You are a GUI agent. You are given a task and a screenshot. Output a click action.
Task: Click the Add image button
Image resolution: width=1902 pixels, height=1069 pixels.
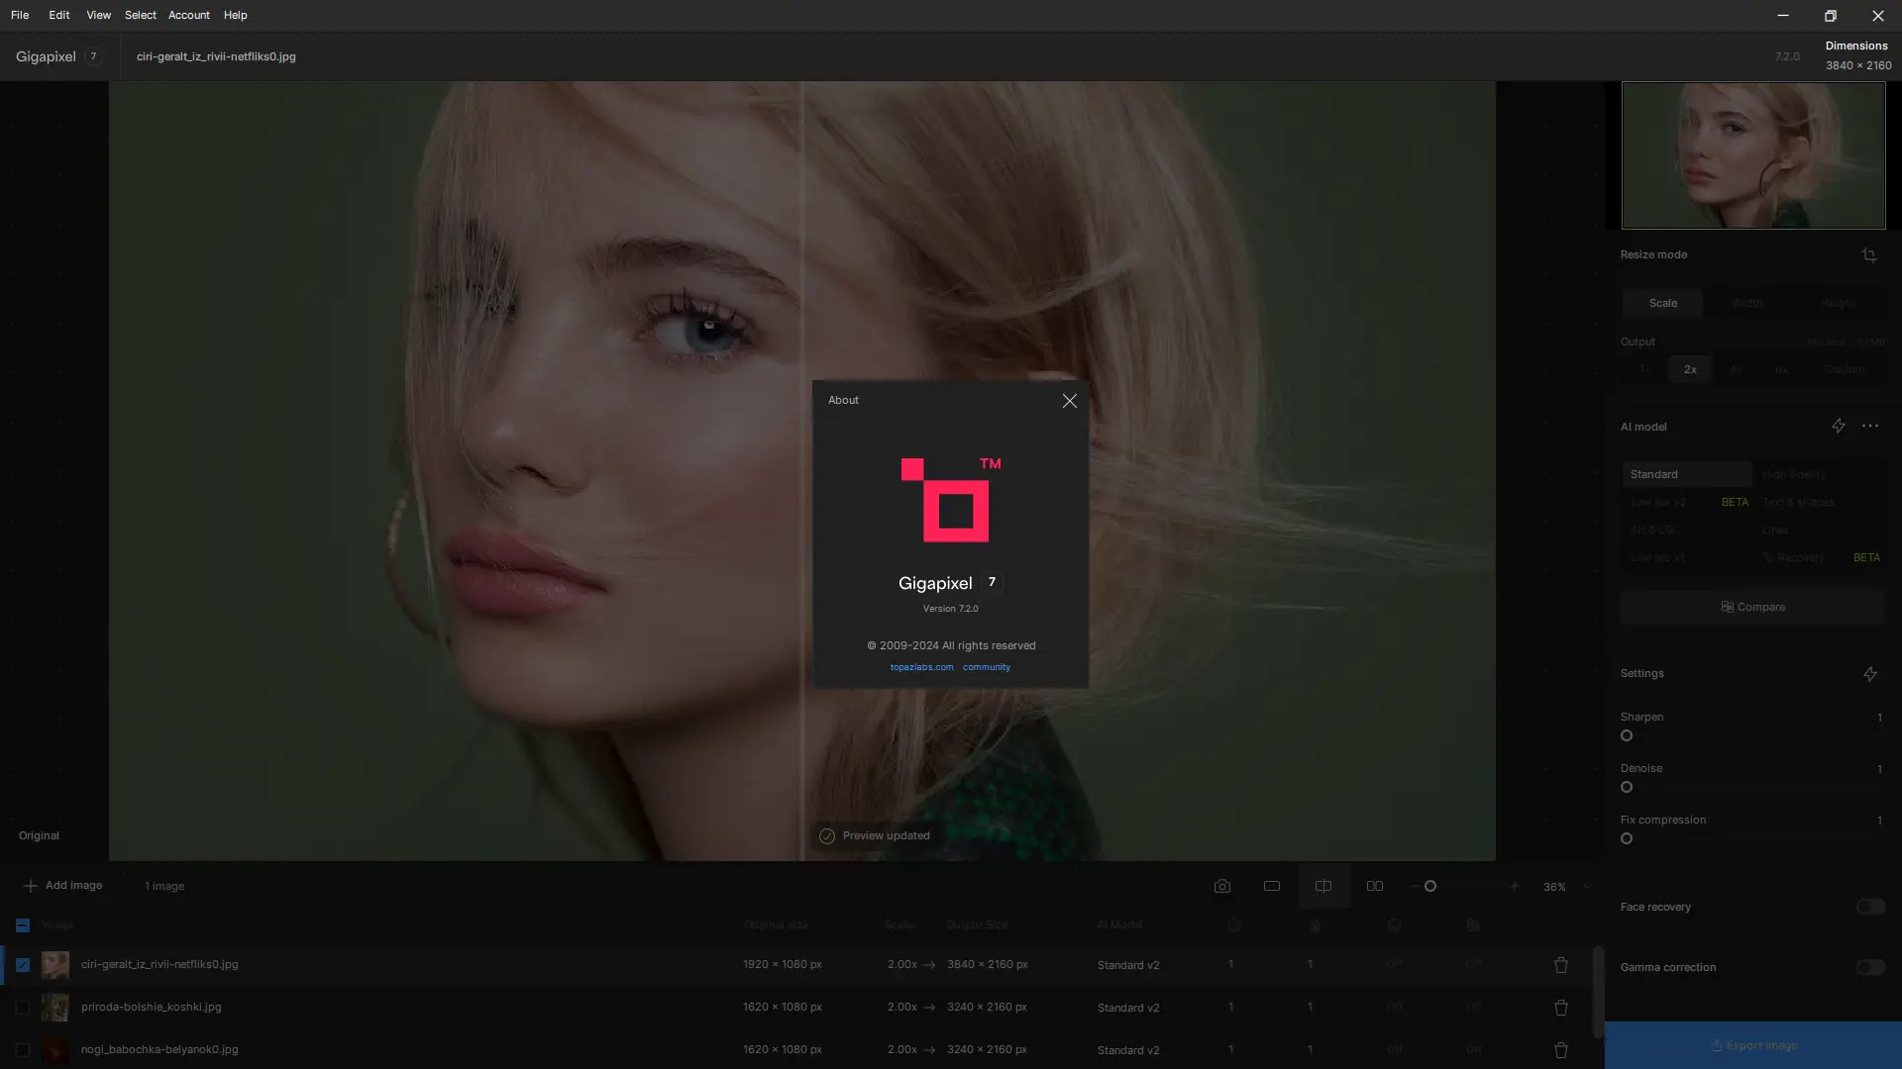(62, 886)
